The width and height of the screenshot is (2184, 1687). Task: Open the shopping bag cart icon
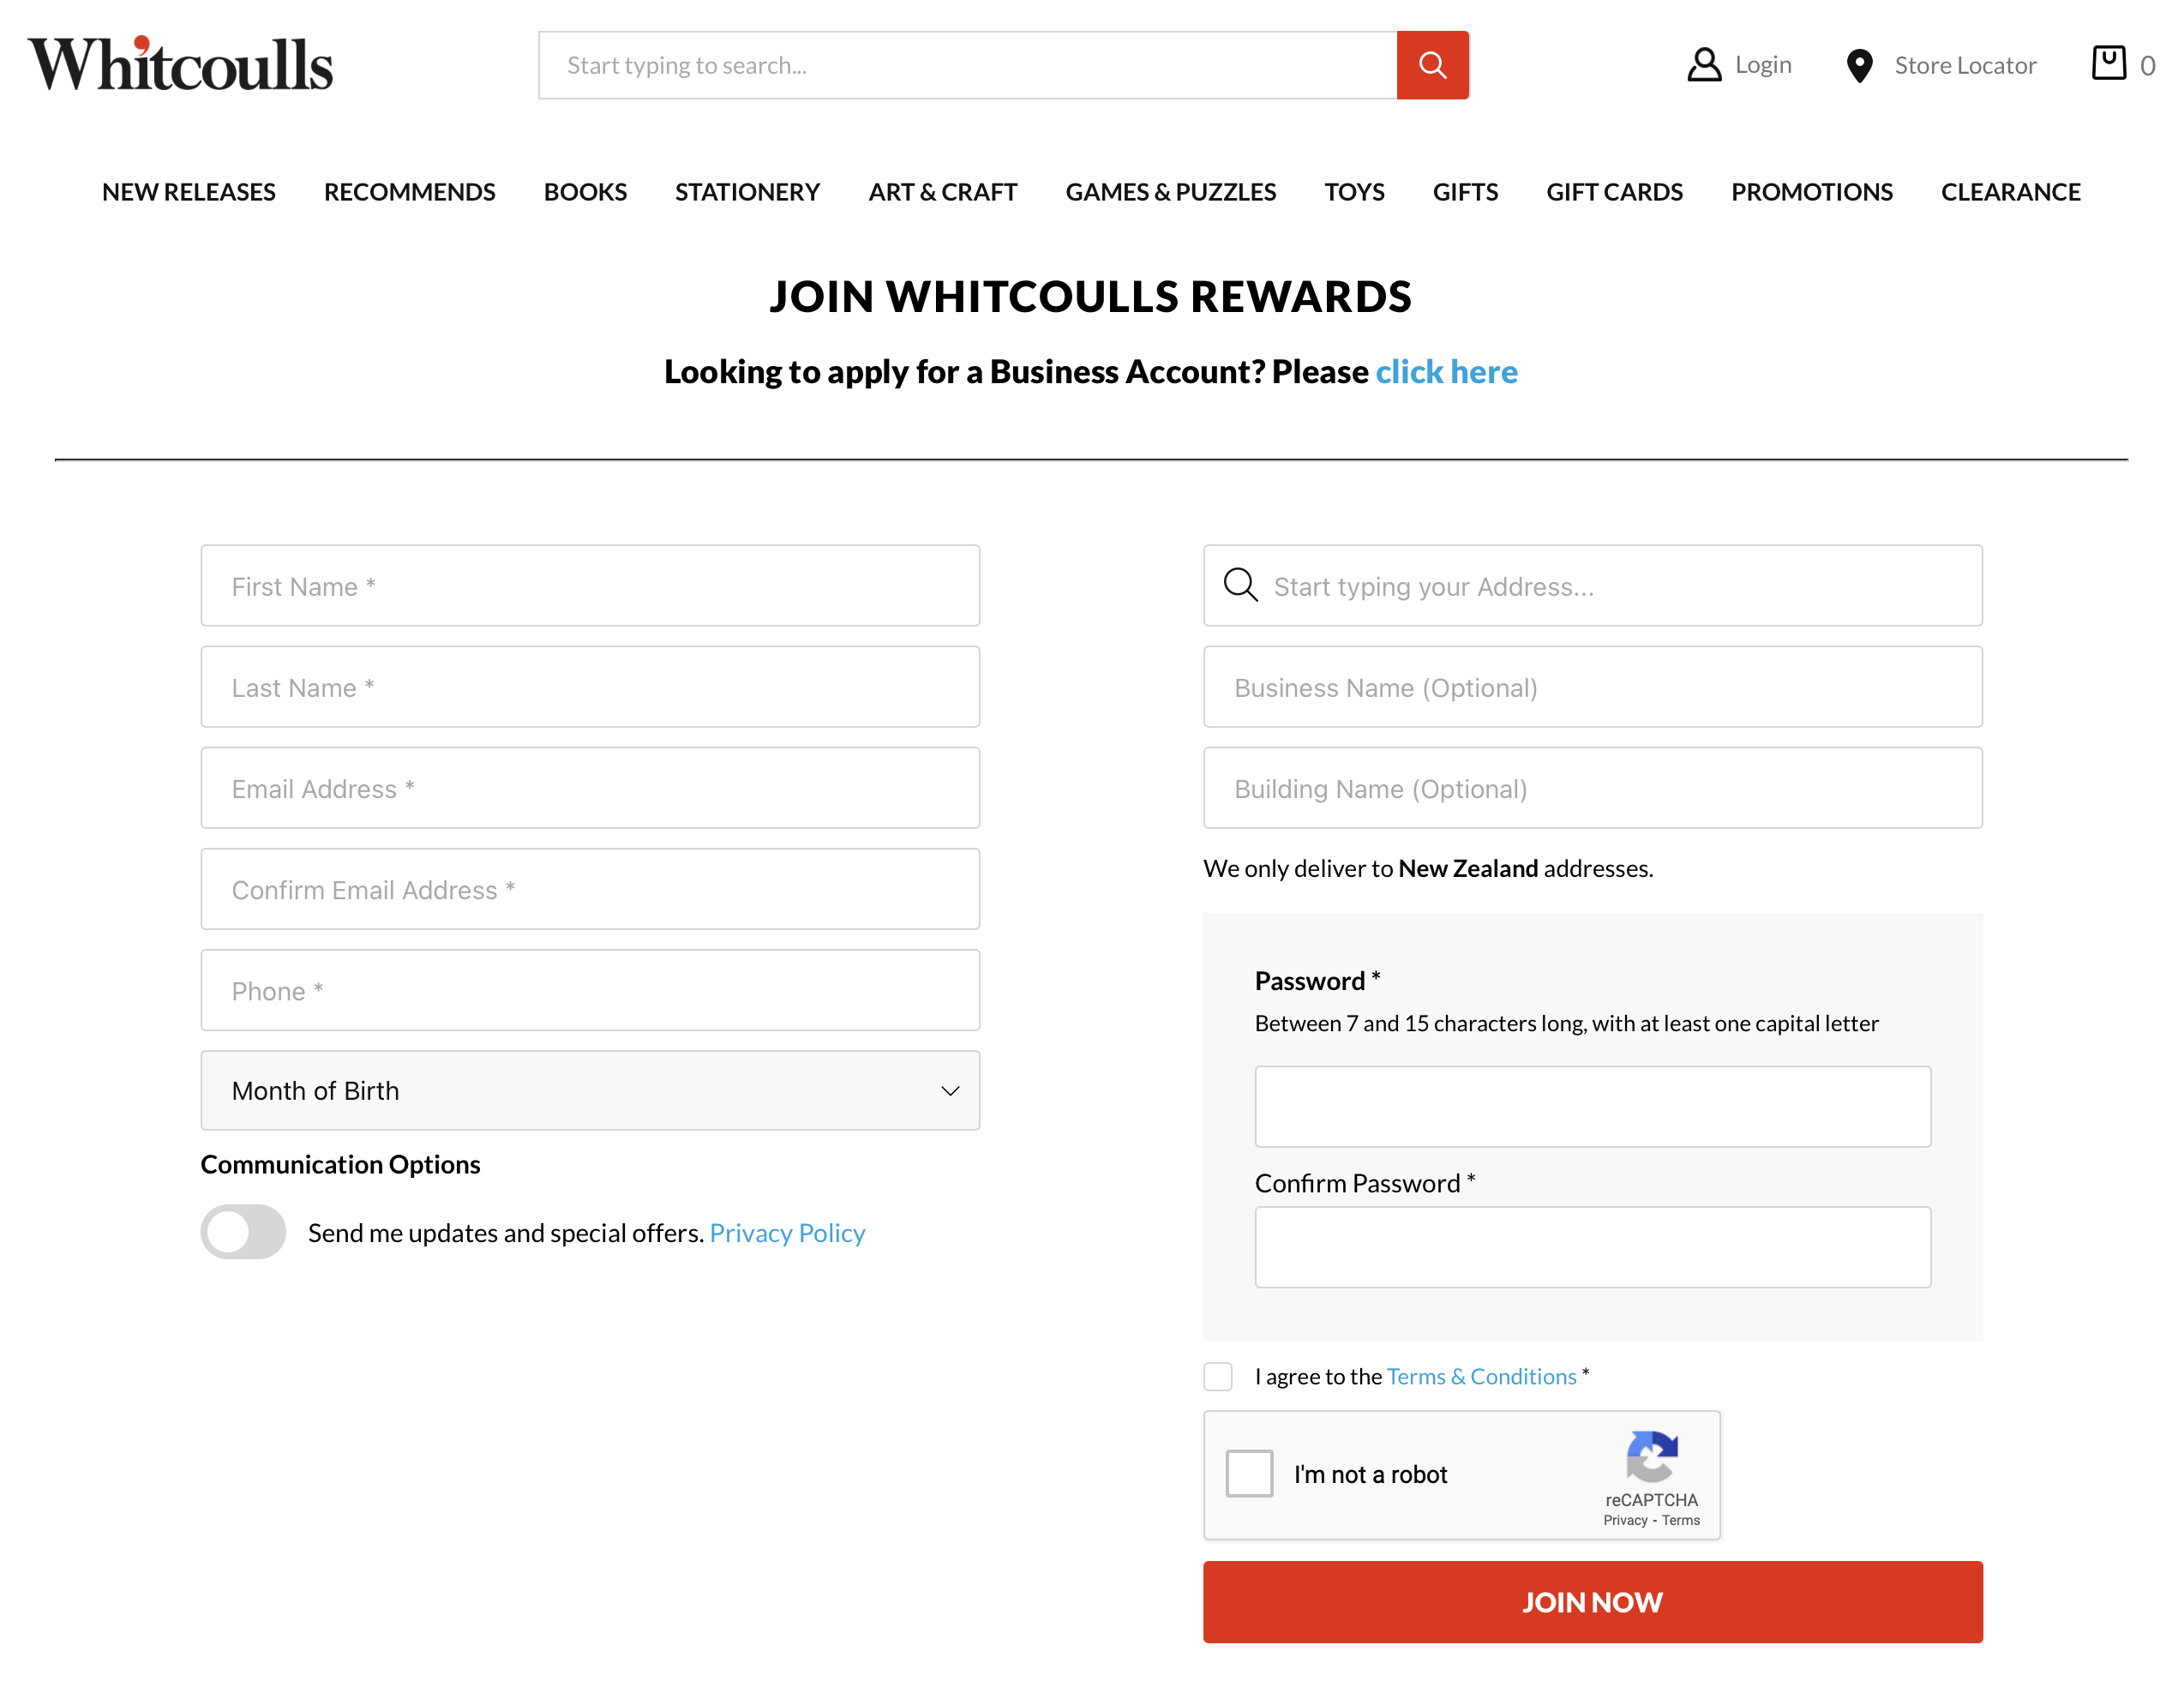[2108, 63]
